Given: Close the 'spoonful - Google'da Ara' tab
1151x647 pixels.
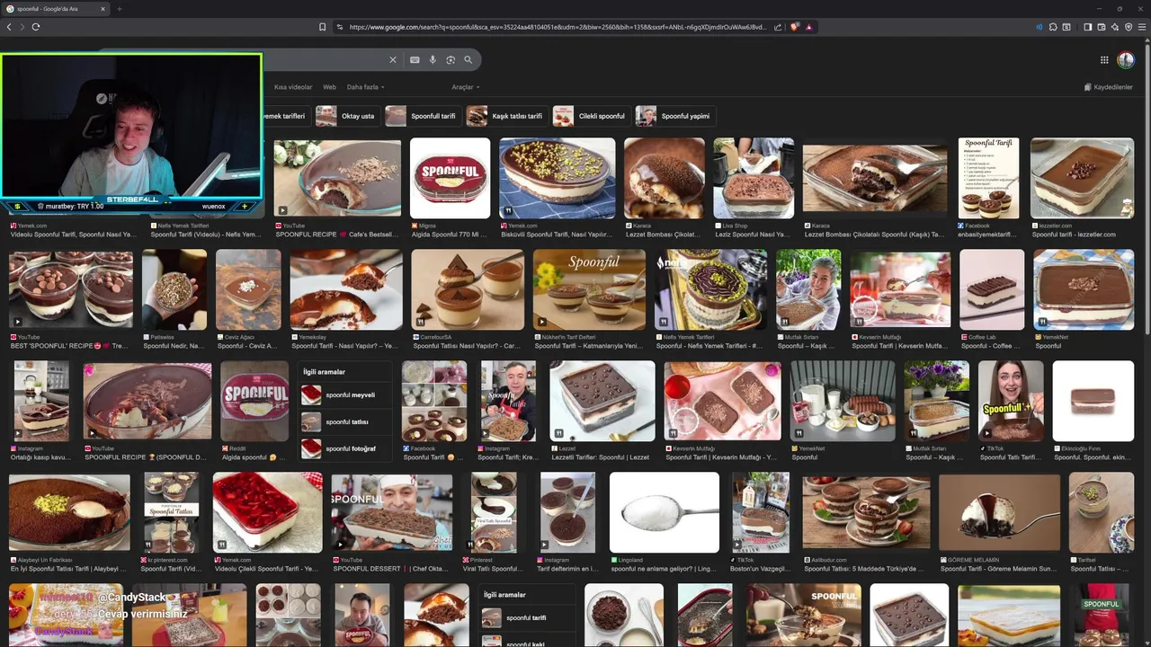Looking at the screenshot, I should click(103, 9).
